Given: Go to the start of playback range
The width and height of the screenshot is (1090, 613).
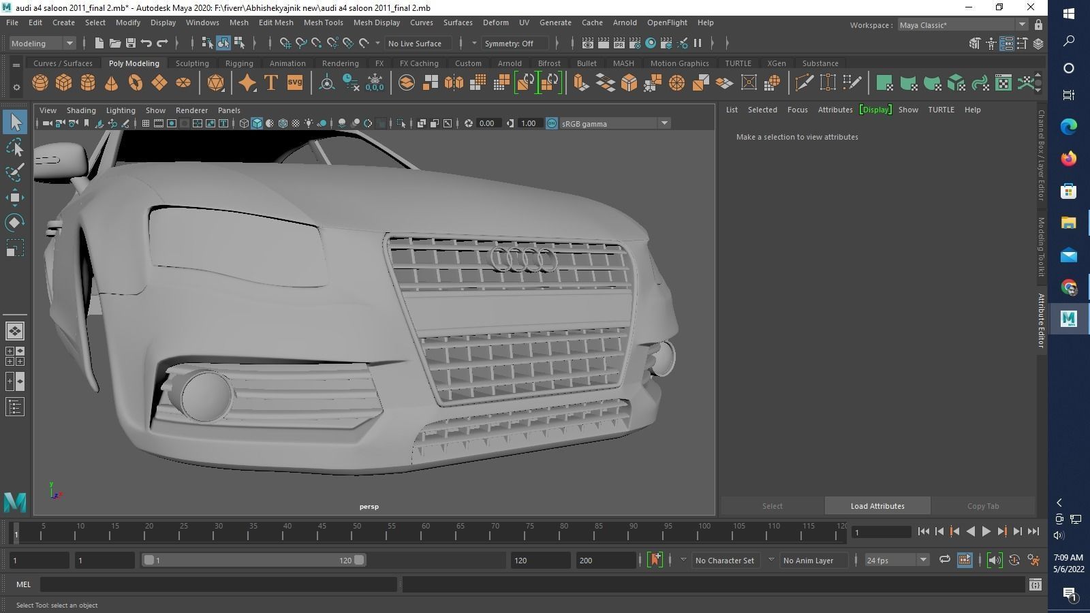Looking at the screenshot, I should tap(923, 532).
